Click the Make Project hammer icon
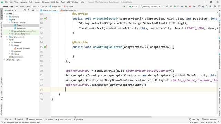221x124 pixels. [124, 6]
